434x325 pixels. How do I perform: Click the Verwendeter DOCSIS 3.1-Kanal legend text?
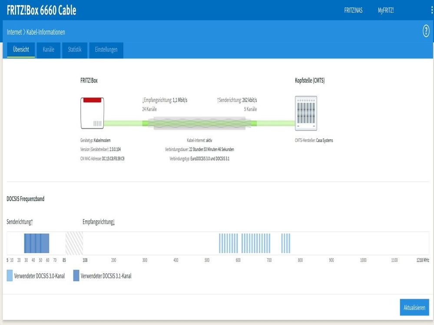pyautogui.click(x=106, y=276)
